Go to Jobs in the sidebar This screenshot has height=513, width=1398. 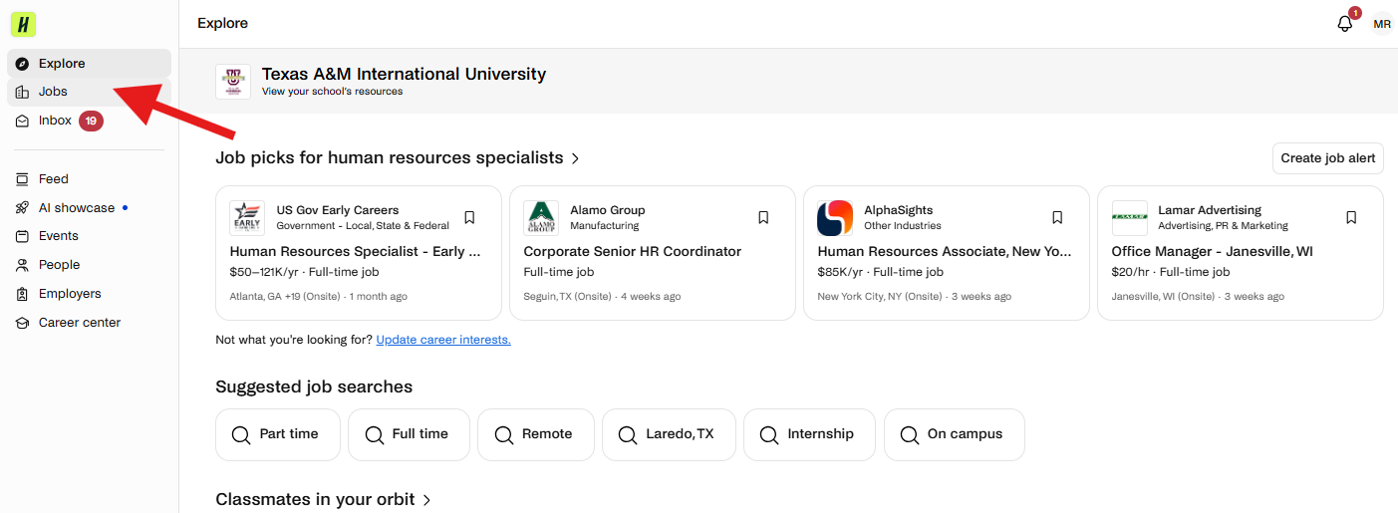pos(90,92)
